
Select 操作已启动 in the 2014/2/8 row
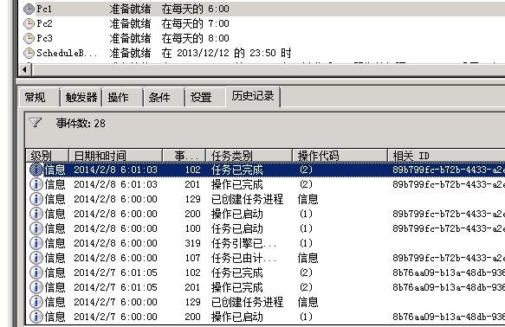pos(237,214)
